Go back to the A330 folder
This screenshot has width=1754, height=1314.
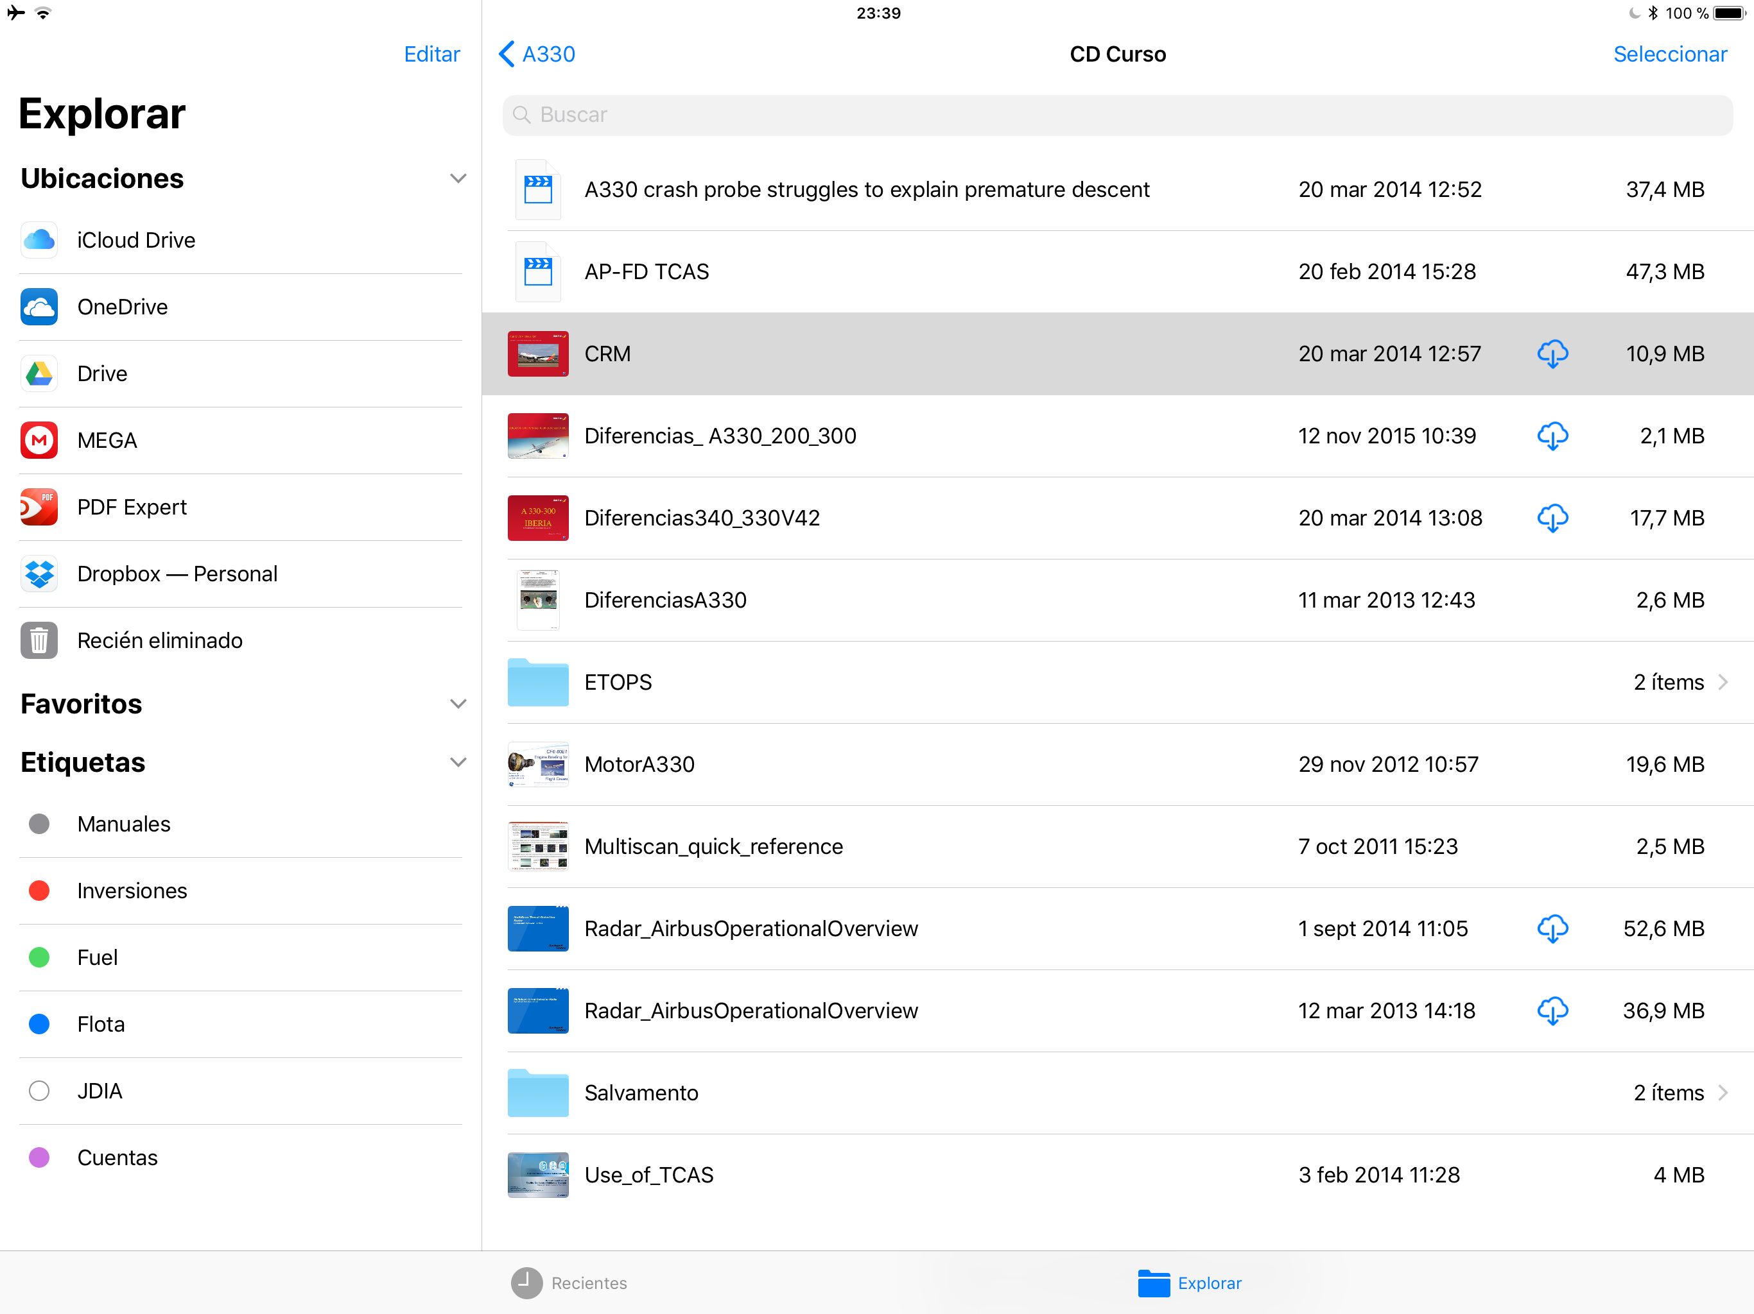[537, 54]
